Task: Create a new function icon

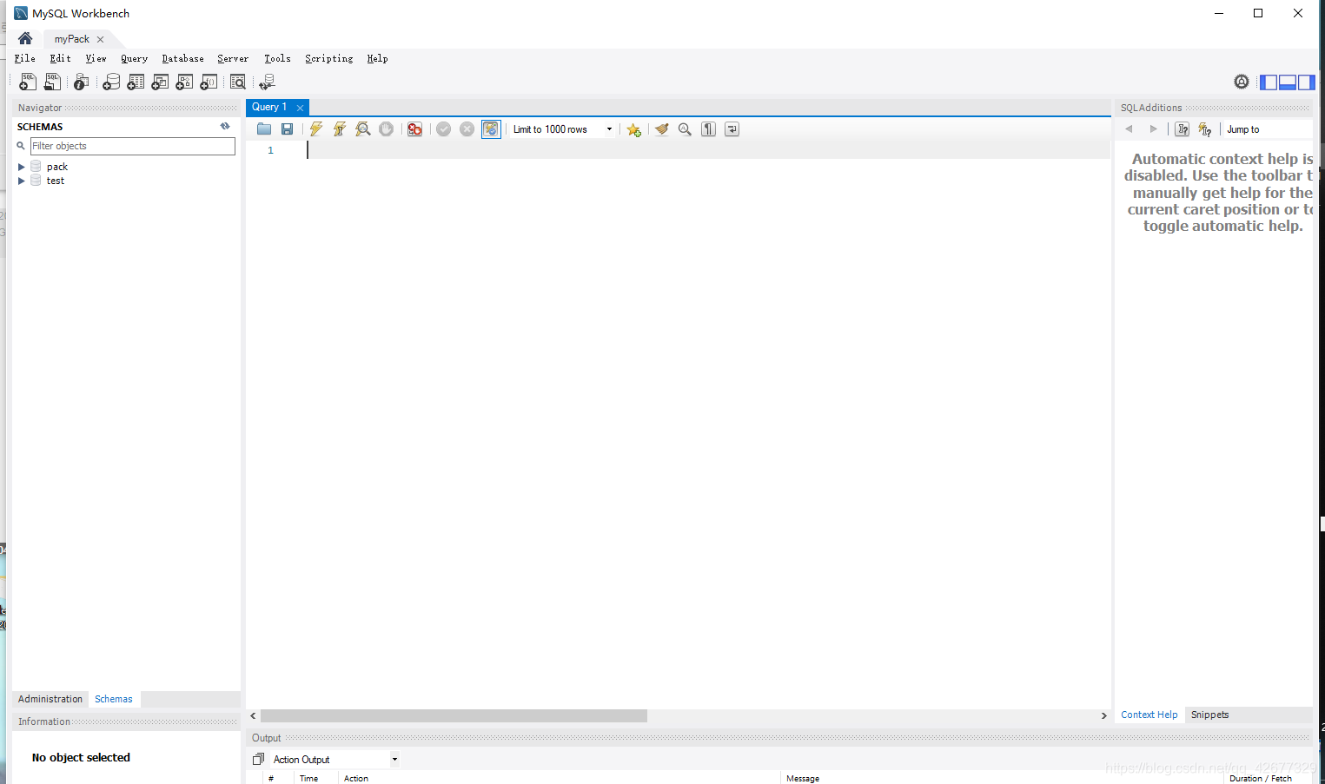Action: click(x=209, y=82)
